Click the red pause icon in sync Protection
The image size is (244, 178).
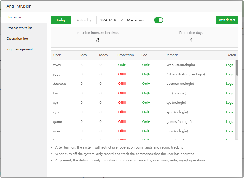(x=125, y=112)
